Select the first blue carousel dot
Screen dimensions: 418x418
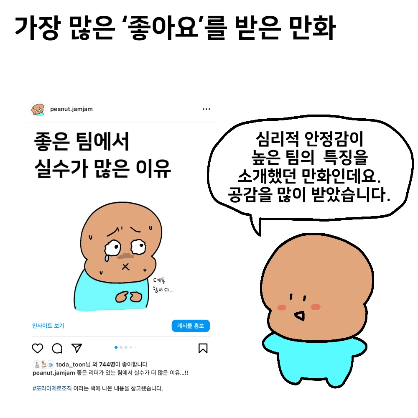pos(116,347)
